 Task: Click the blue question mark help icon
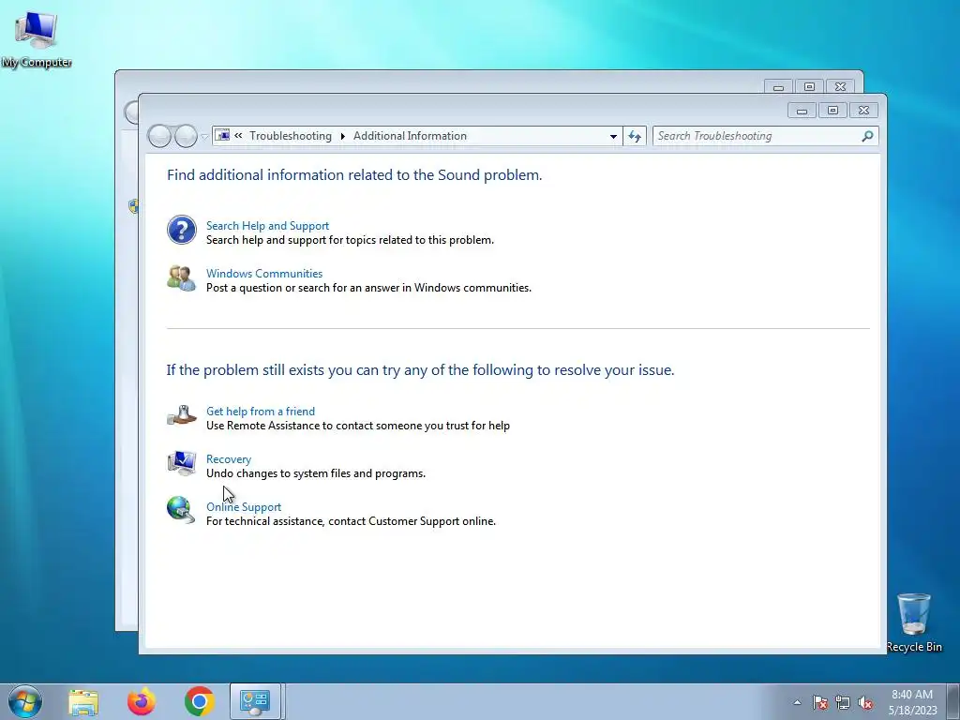click(182, 231)
